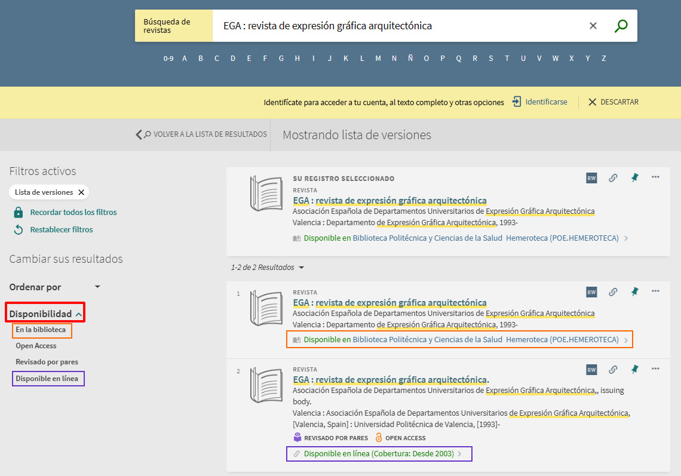Viewport: 681px width, 476px height.
Task: Filter by 'Revisado por pares'
Action: pyautogui.click(x=47, y=362)
